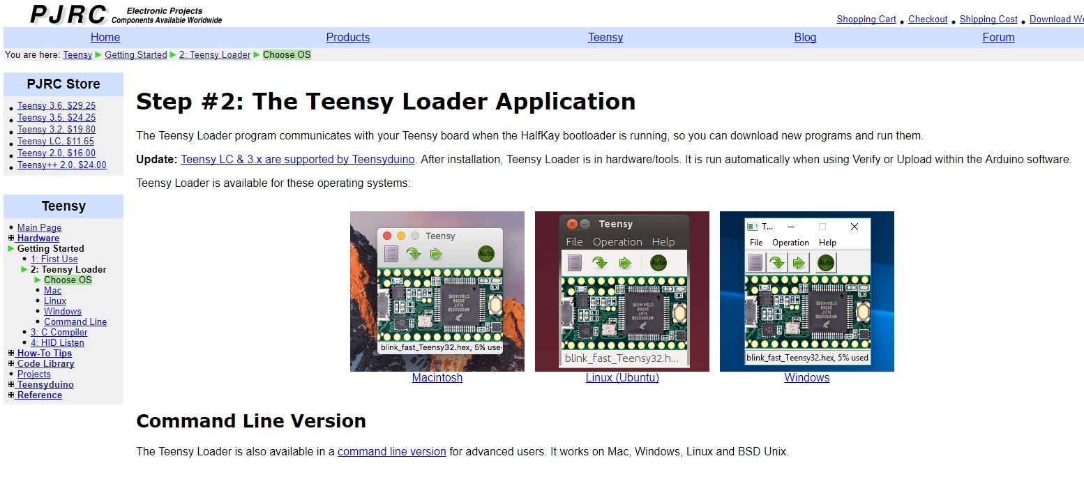Click the Linux (Ubuntu) download link
The height and width of the screenshot is (500, 1084).
click(622, 378)
